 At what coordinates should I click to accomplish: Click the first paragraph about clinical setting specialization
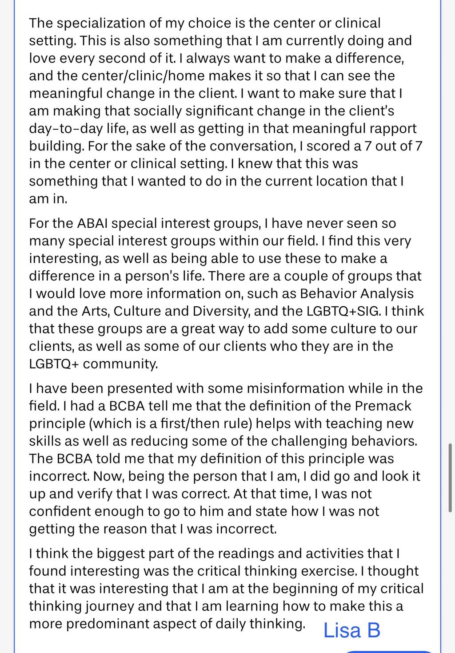(x=226, y=111)
